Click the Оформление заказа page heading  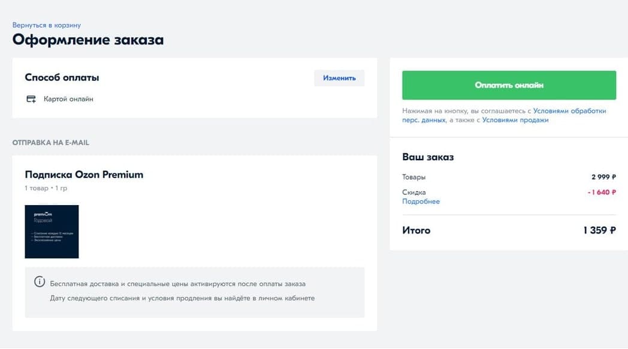[88, 40]
